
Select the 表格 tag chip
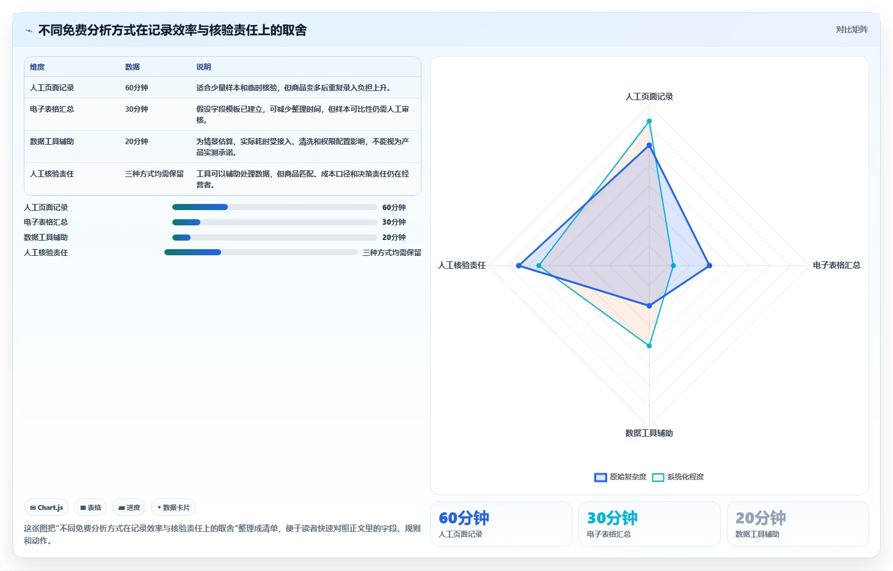pos(90,507)
